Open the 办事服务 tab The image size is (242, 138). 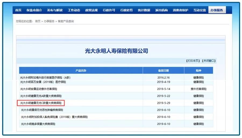click(x=217, y=10)
